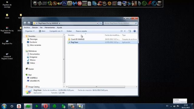Screen dimensions: 194x109
Task: Click Nueva carpeta button
Action: point(81,31)
